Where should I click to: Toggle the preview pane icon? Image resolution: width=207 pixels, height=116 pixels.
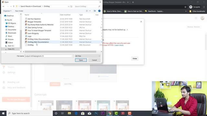94,11
